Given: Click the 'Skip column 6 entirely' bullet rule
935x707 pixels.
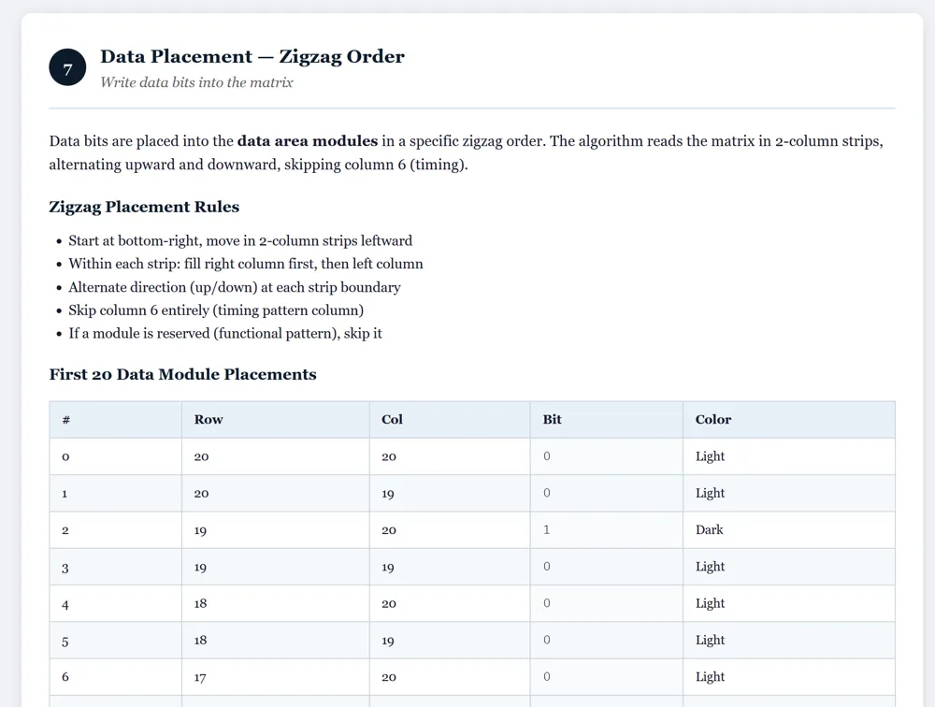Looking at the screenshot, I should (x=216, y=310).
